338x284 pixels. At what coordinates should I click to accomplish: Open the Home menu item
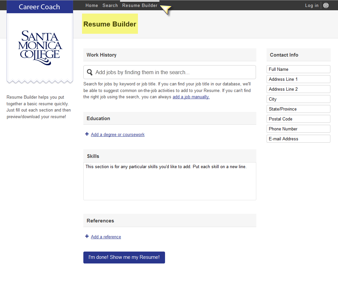pyautogui.click(x=92, y=5)
